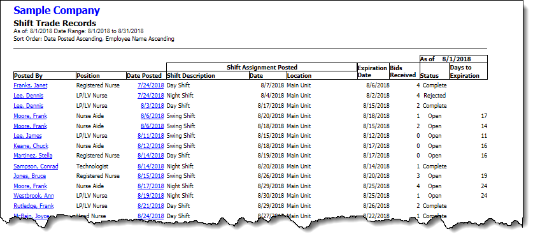The image size is (533, 243).
Task: Click the 8/2/2018 expiration date cell
Action: (x=378, y=96)
